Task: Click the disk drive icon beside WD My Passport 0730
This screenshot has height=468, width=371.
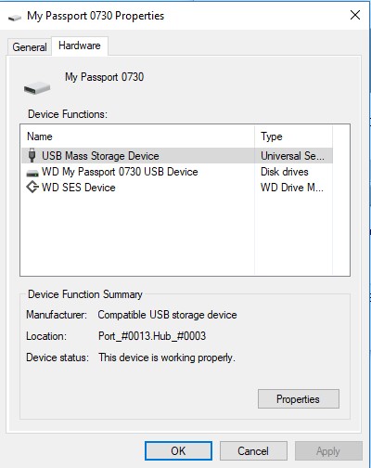Action: coord(32,173)
